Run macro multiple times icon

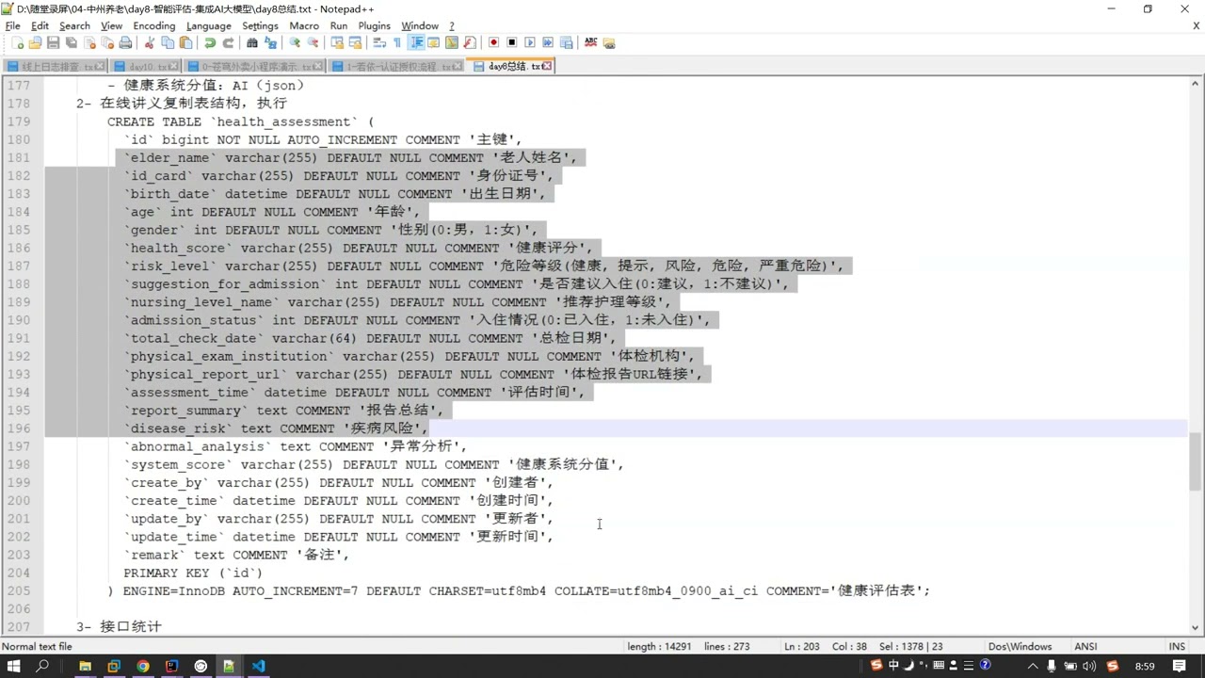point(548,43)
